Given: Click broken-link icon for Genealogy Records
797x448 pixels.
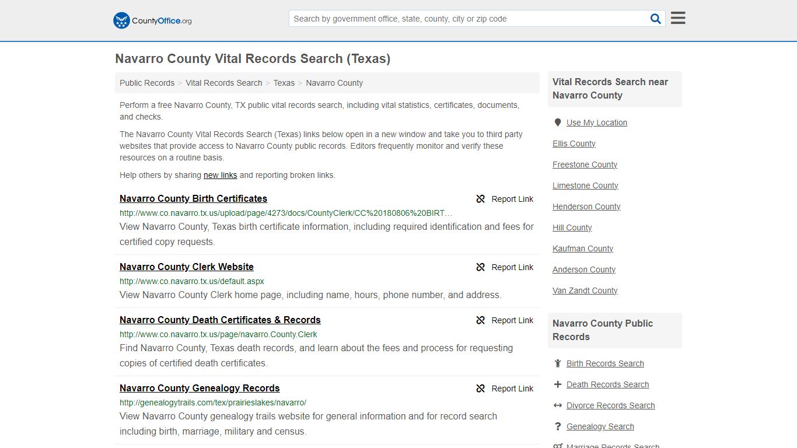Looking at the screenshot, I should click(481, 388).
